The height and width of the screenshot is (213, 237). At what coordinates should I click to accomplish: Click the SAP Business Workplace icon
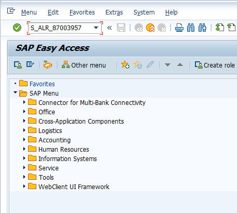pyautogui.click(x=48, y=65)
